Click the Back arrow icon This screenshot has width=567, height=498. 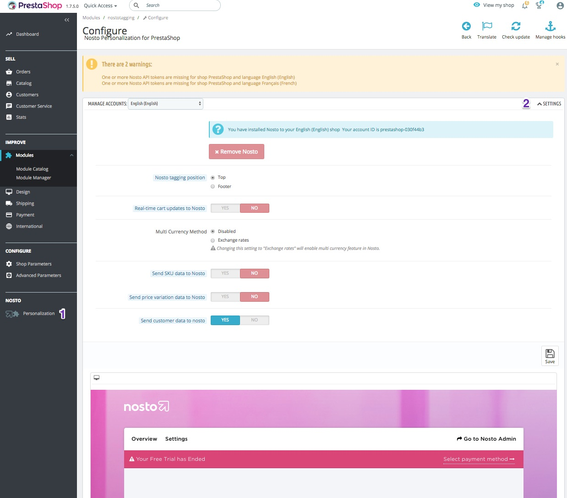[466, 26]
